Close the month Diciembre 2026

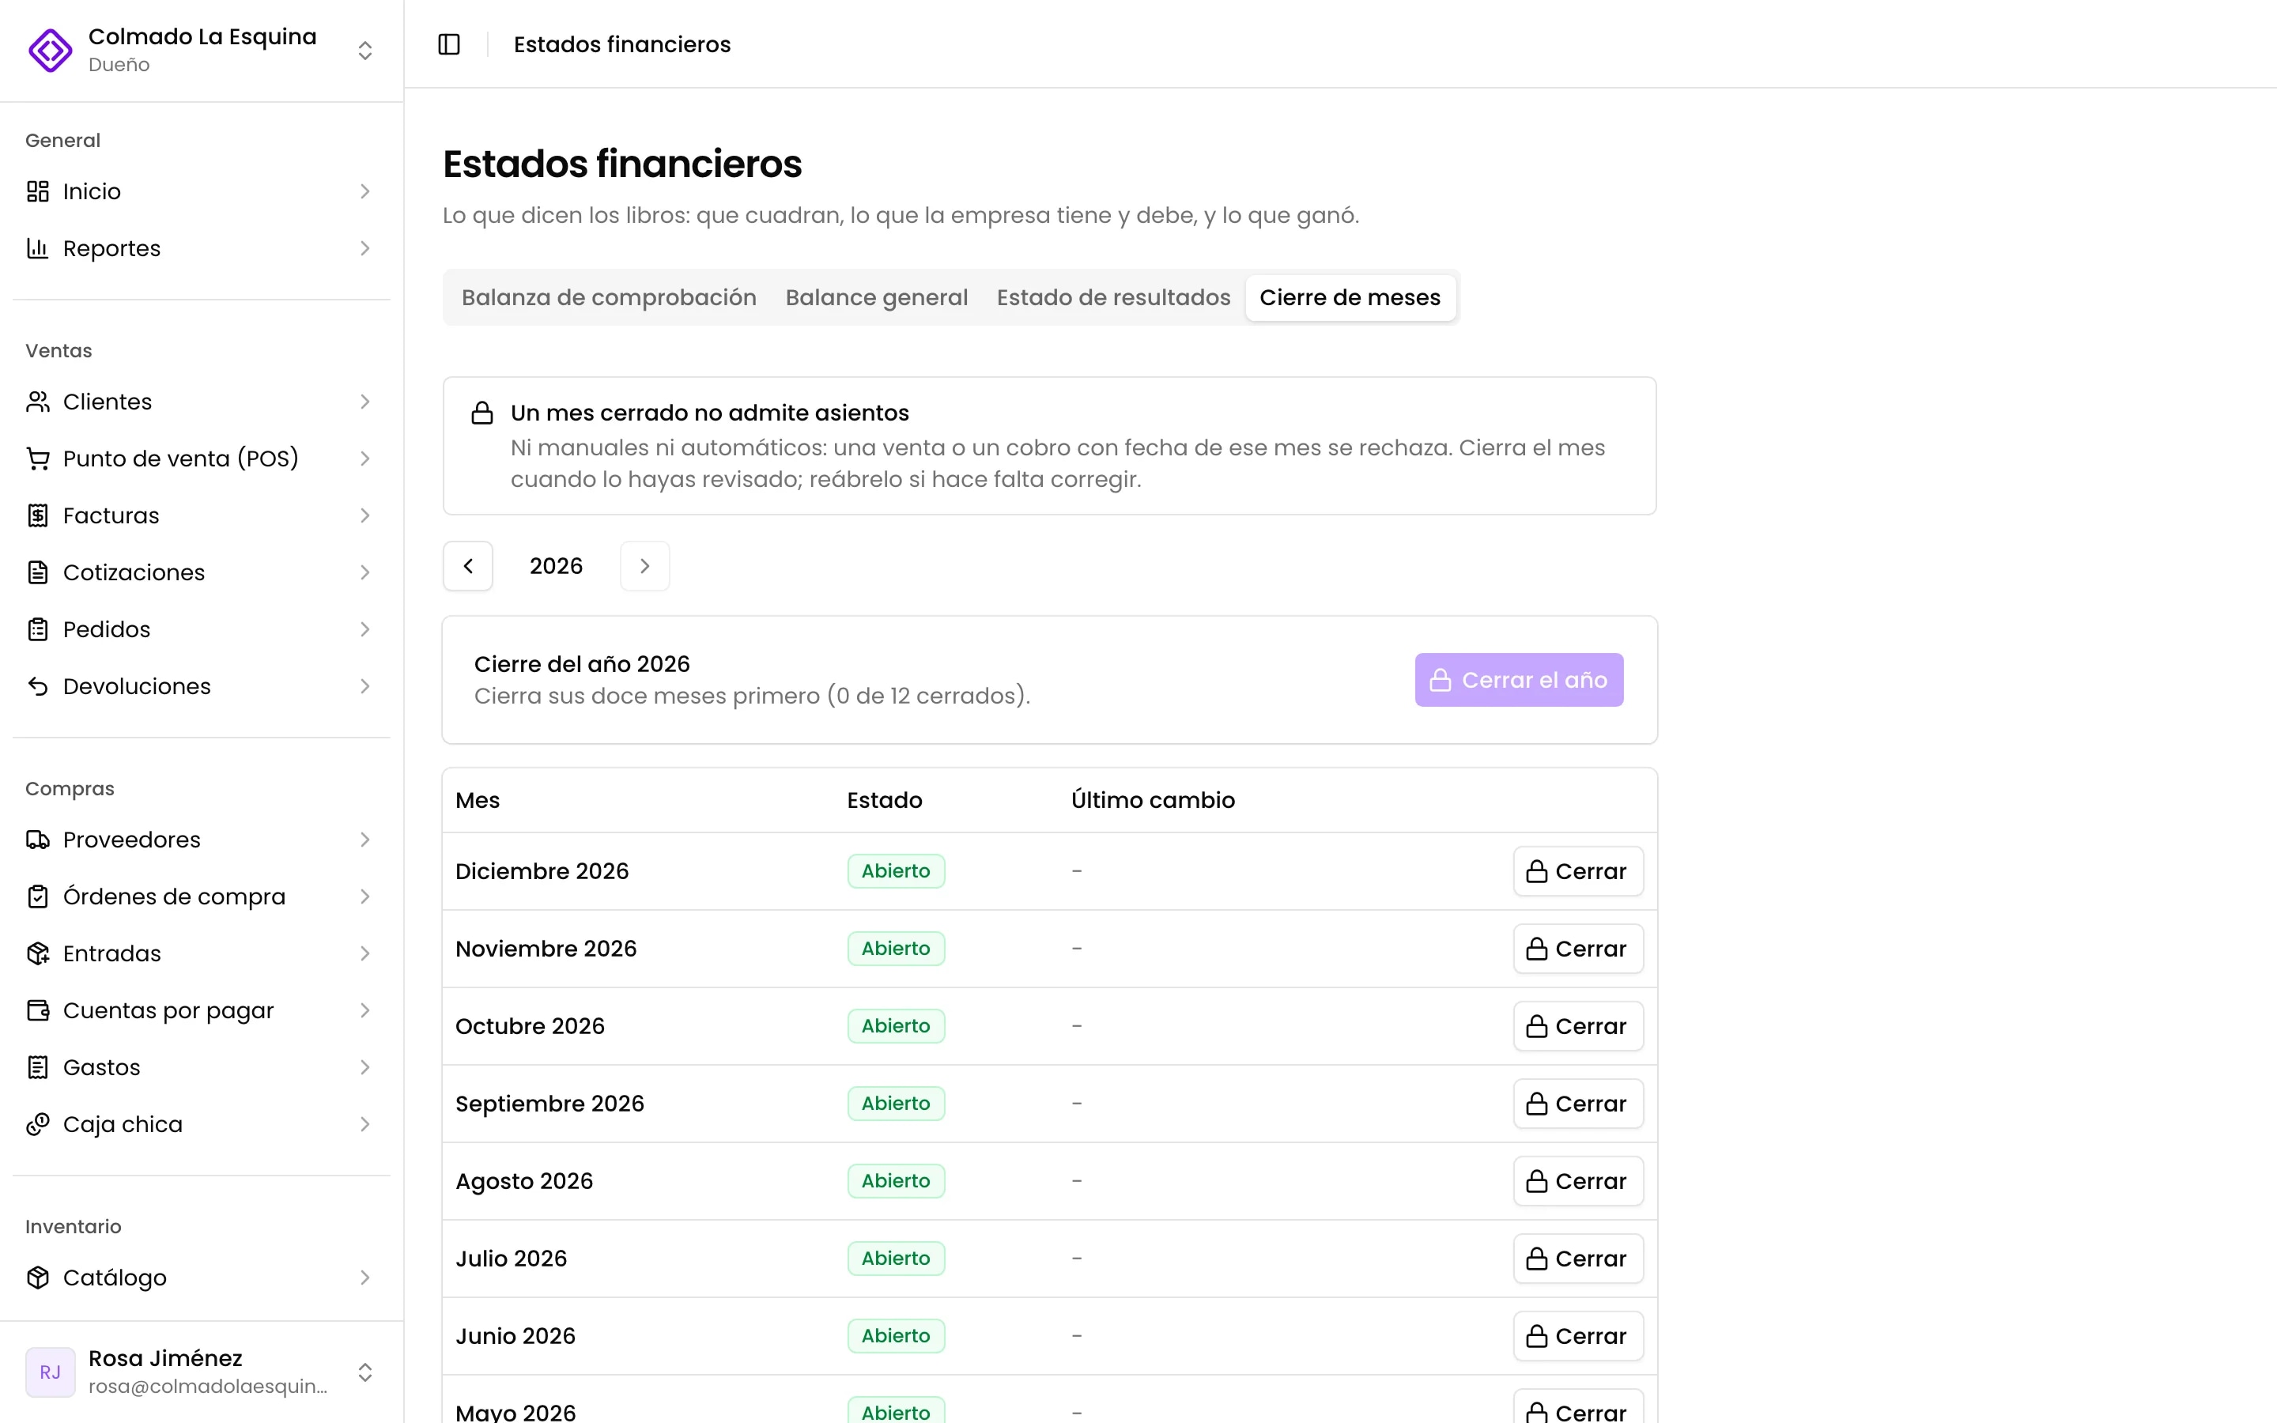coord(1578,871)
